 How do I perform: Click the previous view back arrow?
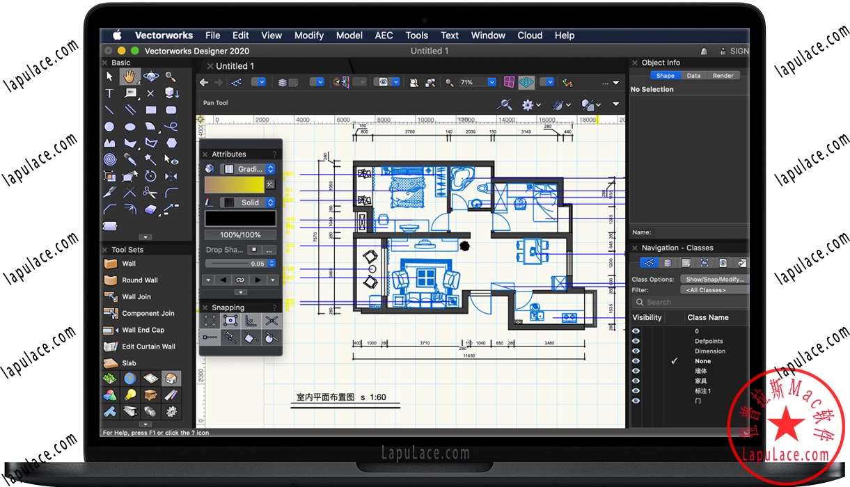pos(204,82)
